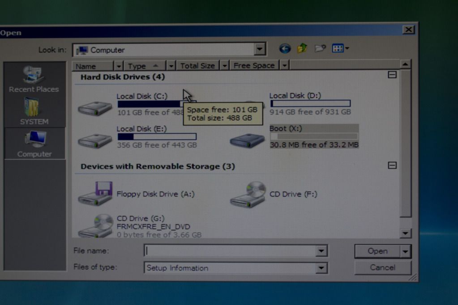This screenshot has width=458, height=305.
Task: Collapse the Hard Disk Drives group
Action: [x=392, y=75]
